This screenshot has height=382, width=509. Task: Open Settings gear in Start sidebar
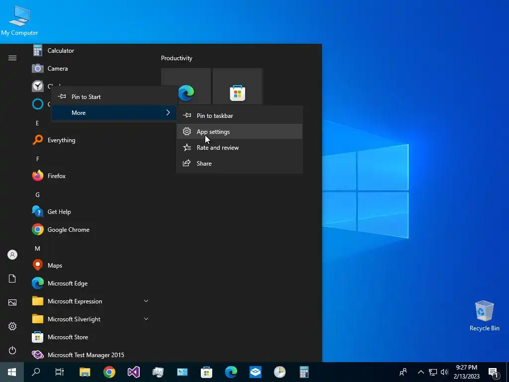(x=12, y=326)
